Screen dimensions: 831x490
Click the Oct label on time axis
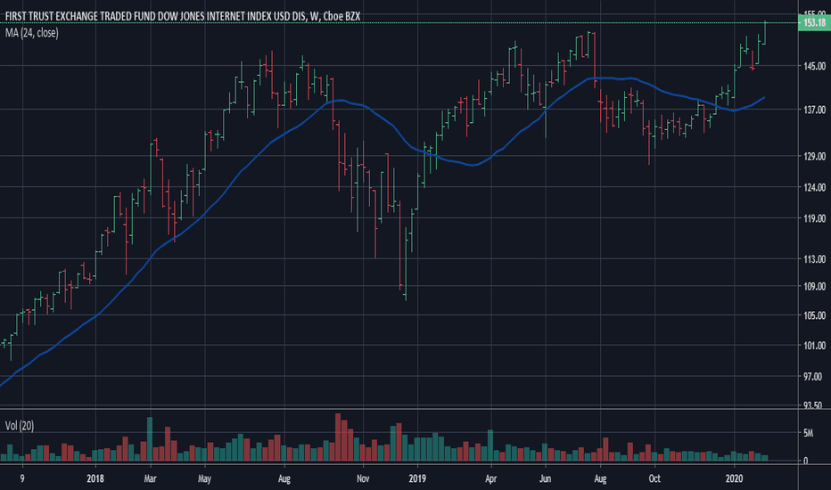(654, 479)
